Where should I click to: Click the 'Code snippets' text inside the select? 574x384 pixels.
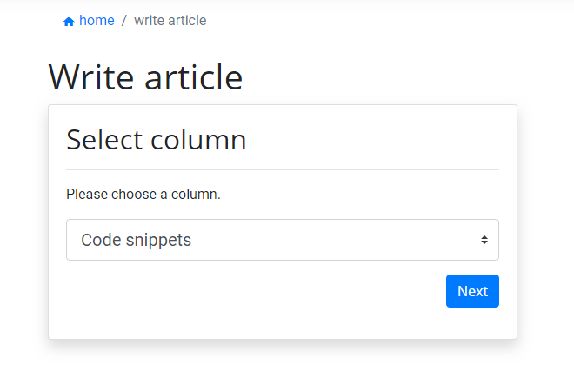pyautogui.click(x=137, y=241)
